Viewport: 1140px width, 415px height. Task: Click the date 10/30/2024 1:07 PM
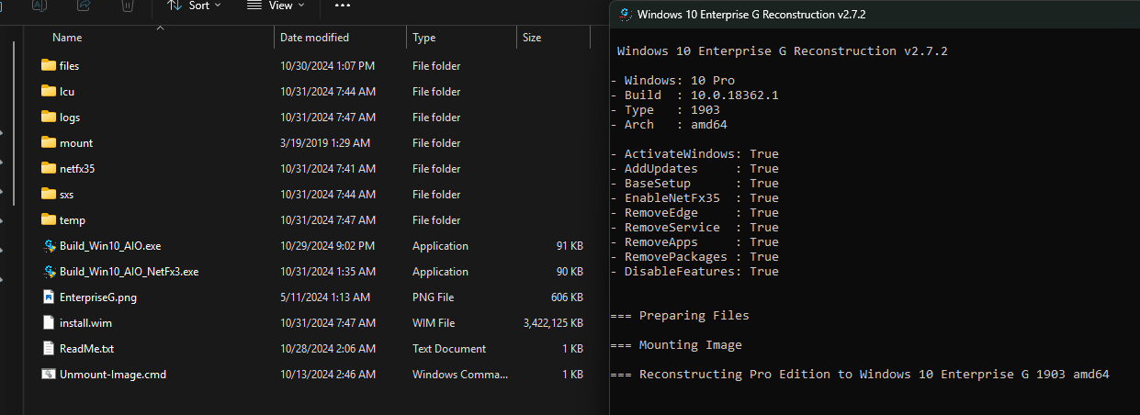tap(328, 66)
